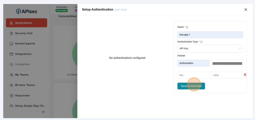The image size is (255, 120).
Task: Delete header row with red trash icon
Action: 245,75
